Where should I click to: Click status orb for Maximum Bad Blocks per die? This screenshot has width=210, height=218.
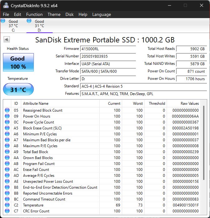[x=7, y=140]
